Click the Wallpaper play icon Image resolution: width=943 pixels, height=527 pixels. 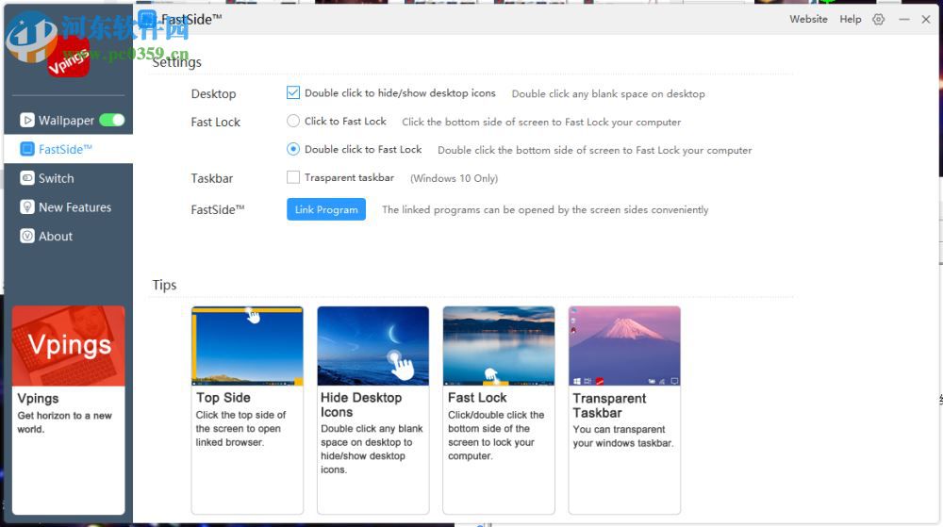click(27, 120)
